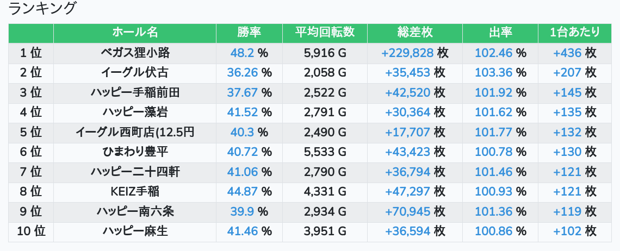Screen dimensions: 620x251
Task: Select the 48.2 win rate value
Action: point(242,53)
